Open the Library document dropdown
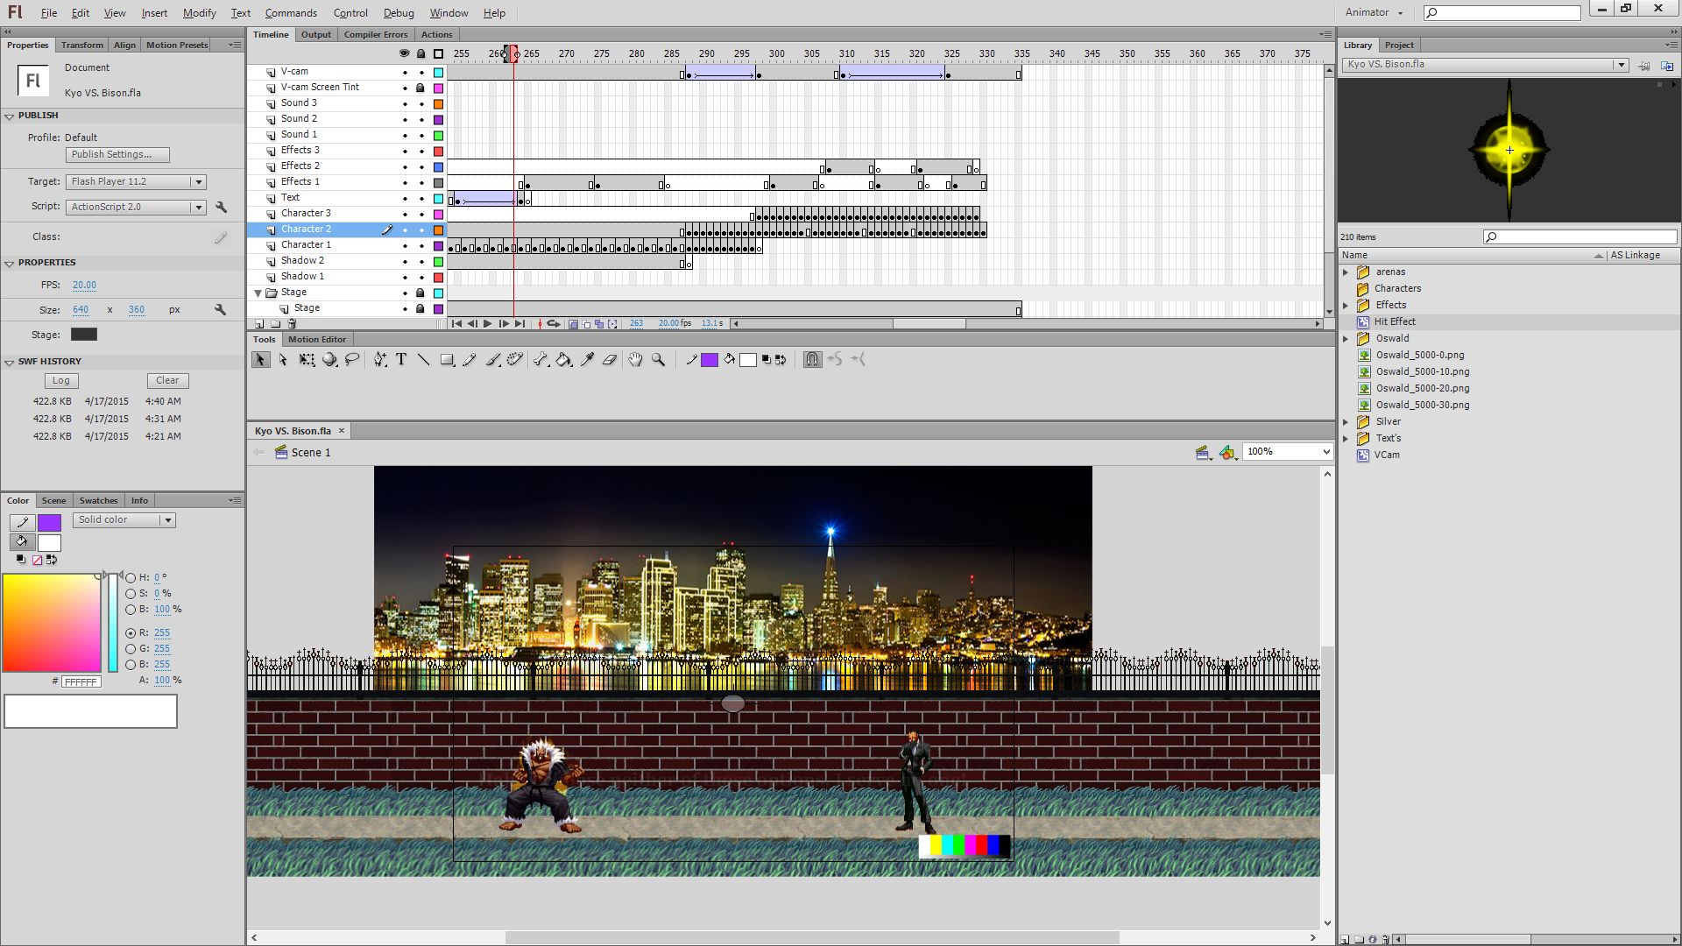Image resolution: width=1682 pixels, height=946 pixels. coord(1621,65)
